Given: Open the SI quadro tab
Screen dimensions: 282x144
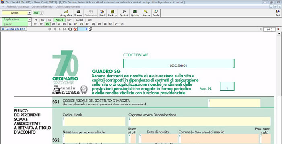Looking at the screenshot, I should (x=59, y=24).
